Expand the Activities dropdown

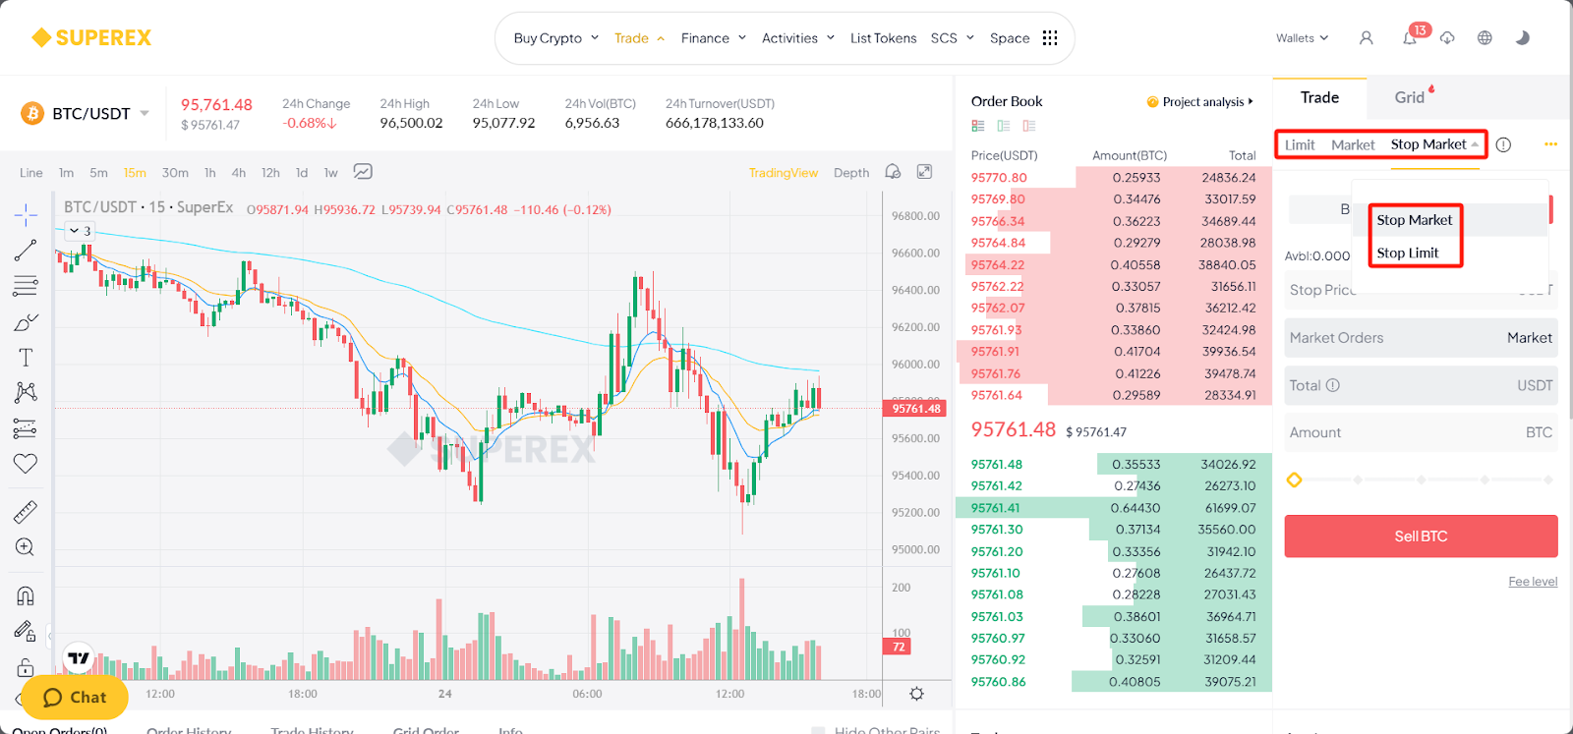pos(798,38)
